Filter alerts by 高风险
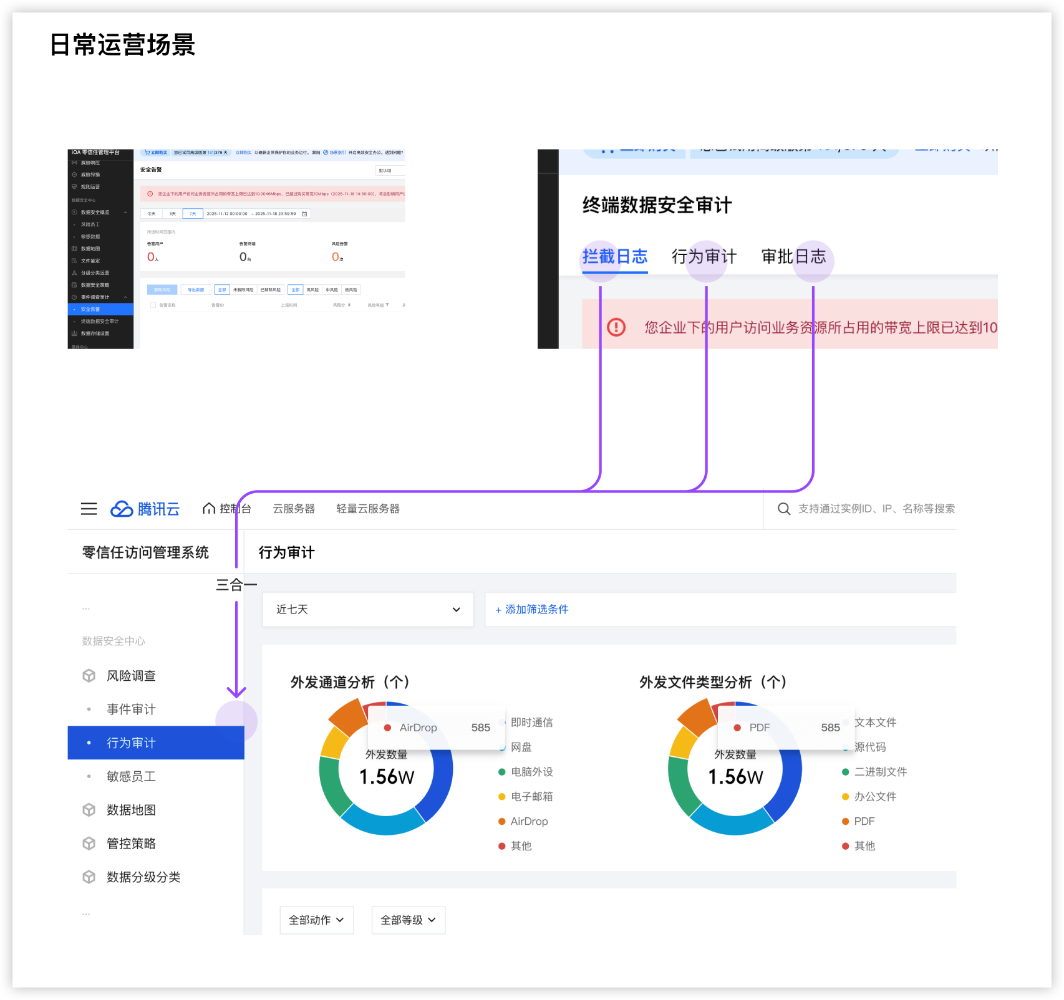 point(312,290)
